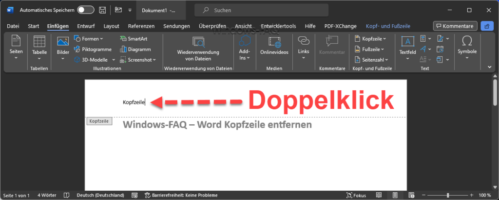Click the Kommentare button
This screenshot has width=499, height=200.
(455, 26)
